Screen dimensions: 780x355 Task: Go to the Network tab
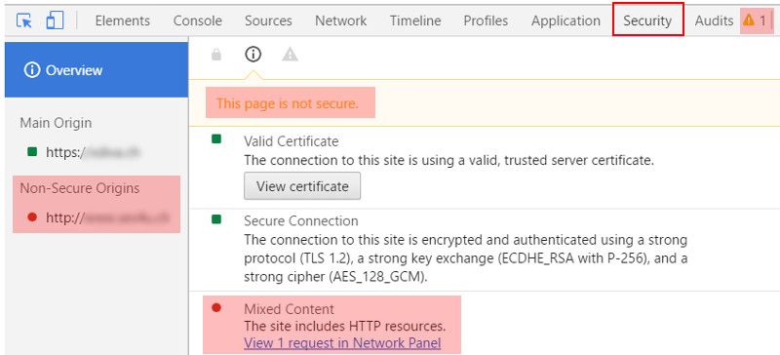pyautogui.click(x=340, y=20)
